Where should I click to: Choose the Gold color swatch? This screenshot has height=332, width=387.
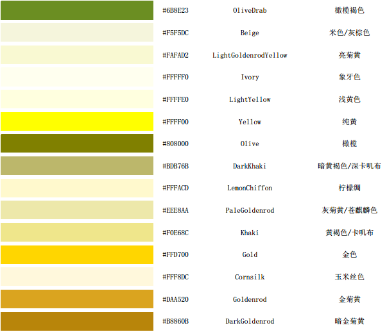pyautogui.click(x=77, y=254)
